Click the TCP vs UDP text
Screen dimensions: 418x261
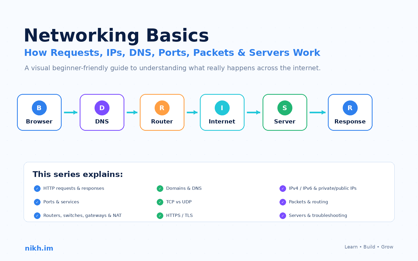point(179,202)
